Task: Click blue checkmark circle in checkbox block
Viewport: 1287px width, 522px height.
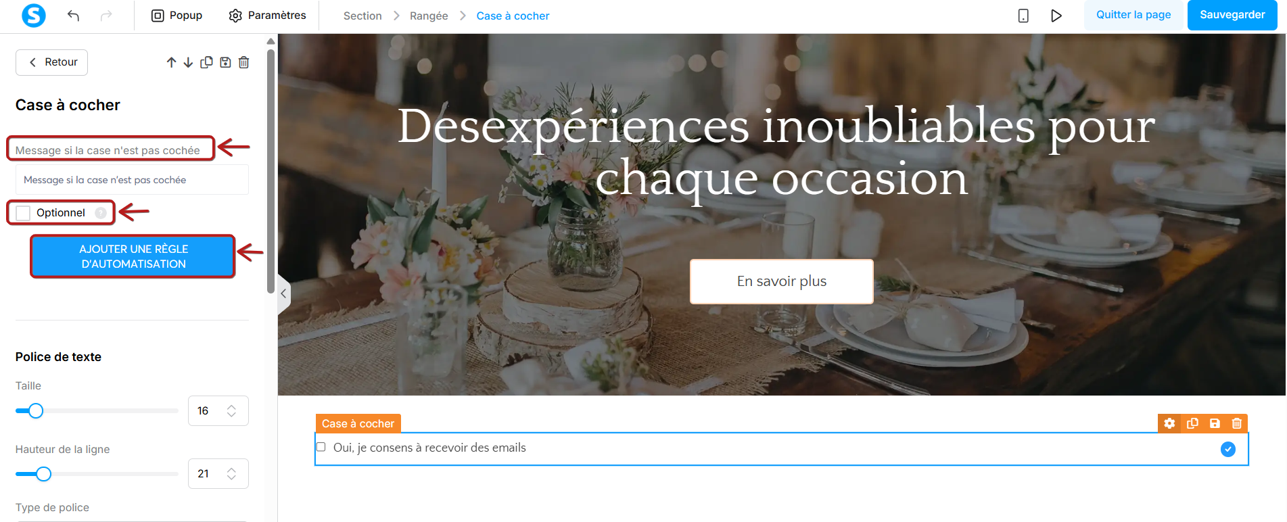Action: tap(1228, 449)
